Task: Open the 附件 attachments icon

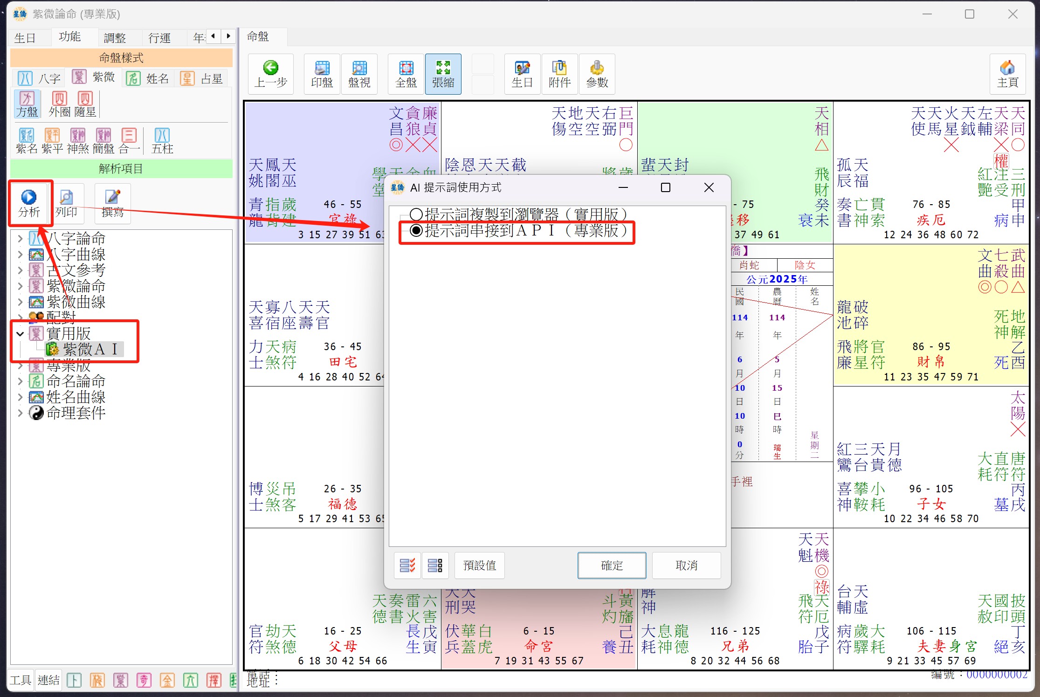Action: point(559,69)
